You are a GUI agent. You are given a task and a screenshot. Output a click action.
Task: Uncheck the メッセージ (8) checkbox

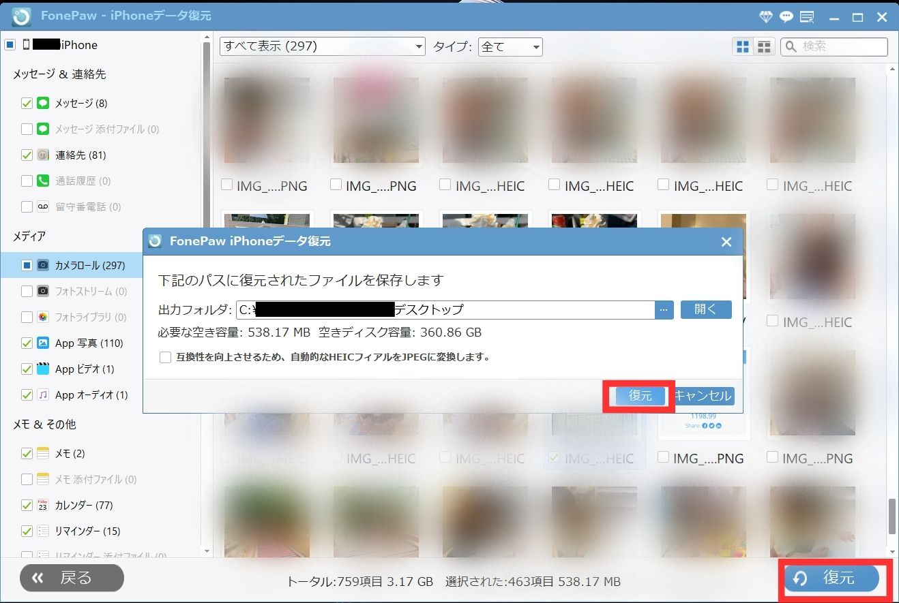pyautogui.click(x=27, y=104)
